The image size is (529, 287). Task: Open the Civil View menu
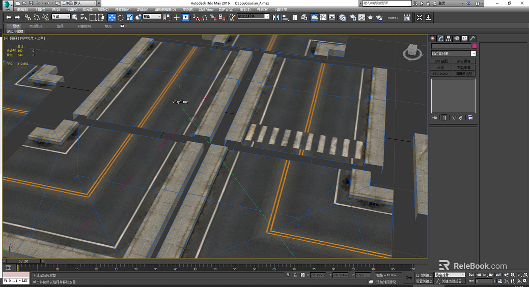click(x=206, y=10)
